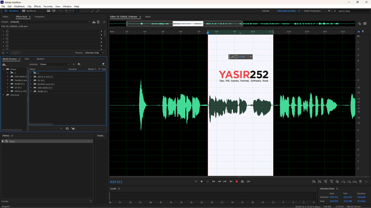
Task: Switch to the Files tab
Action: (x=27, y=59)
